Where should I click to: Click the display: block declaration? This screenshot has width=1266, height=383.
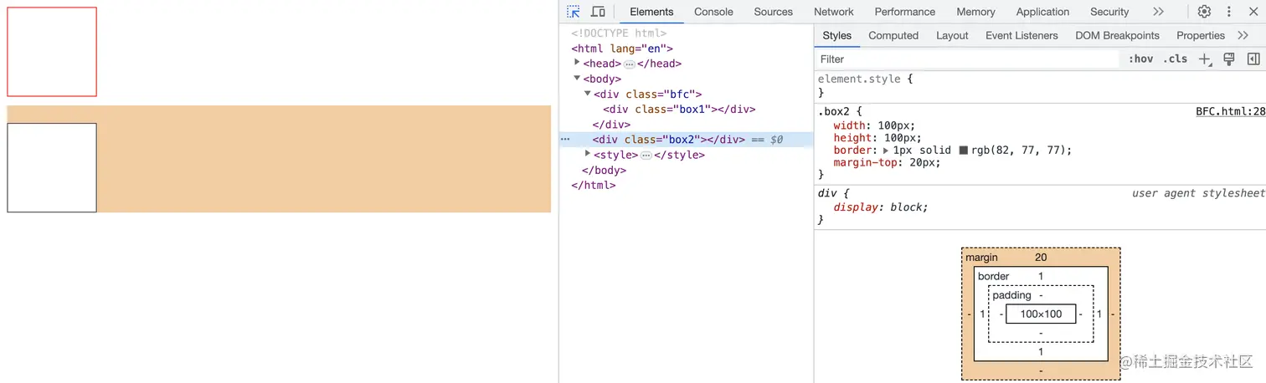coord(881,207)
